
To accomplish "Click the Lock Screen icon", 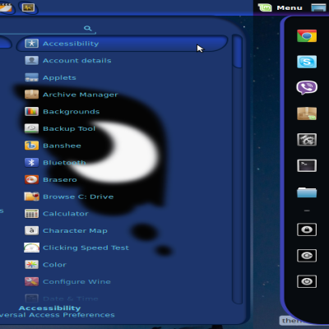I will [307, 229].
